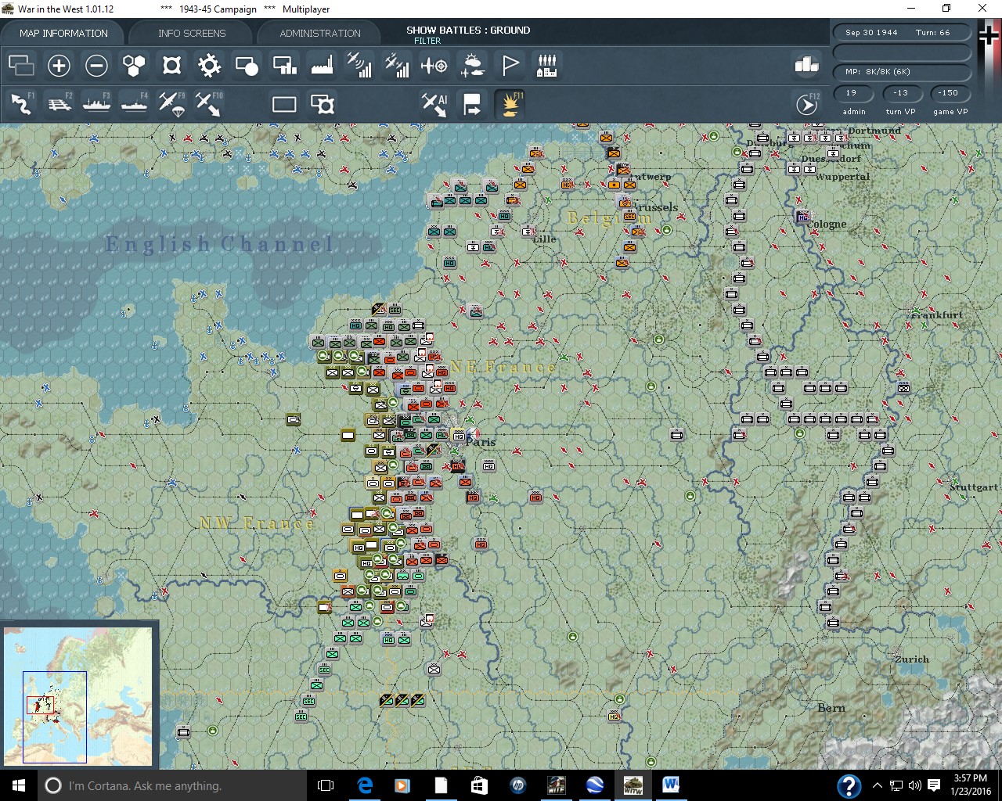Show hidden system tray icons
The height and width of the screenshot is (801, 1002).
(877, 785)
